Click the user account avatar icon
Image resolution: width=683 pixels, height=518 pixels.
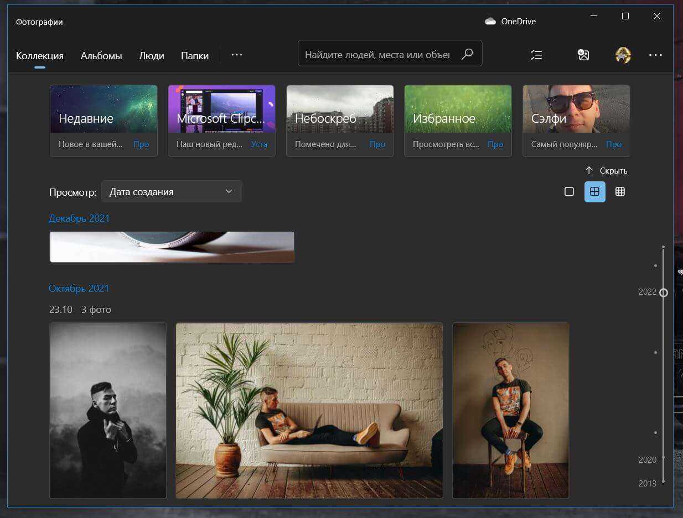coord(623,55)
